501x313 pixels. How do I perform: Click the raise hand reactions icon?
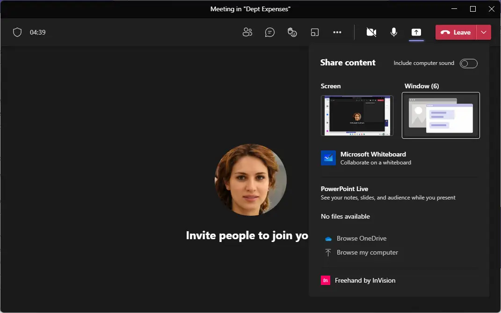292,32
